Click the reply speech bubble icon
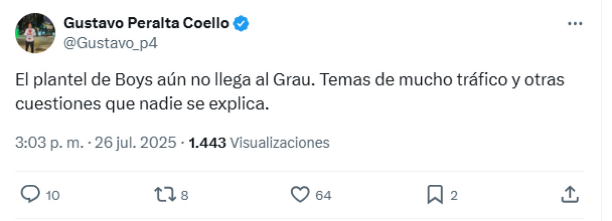 (30, 194)
